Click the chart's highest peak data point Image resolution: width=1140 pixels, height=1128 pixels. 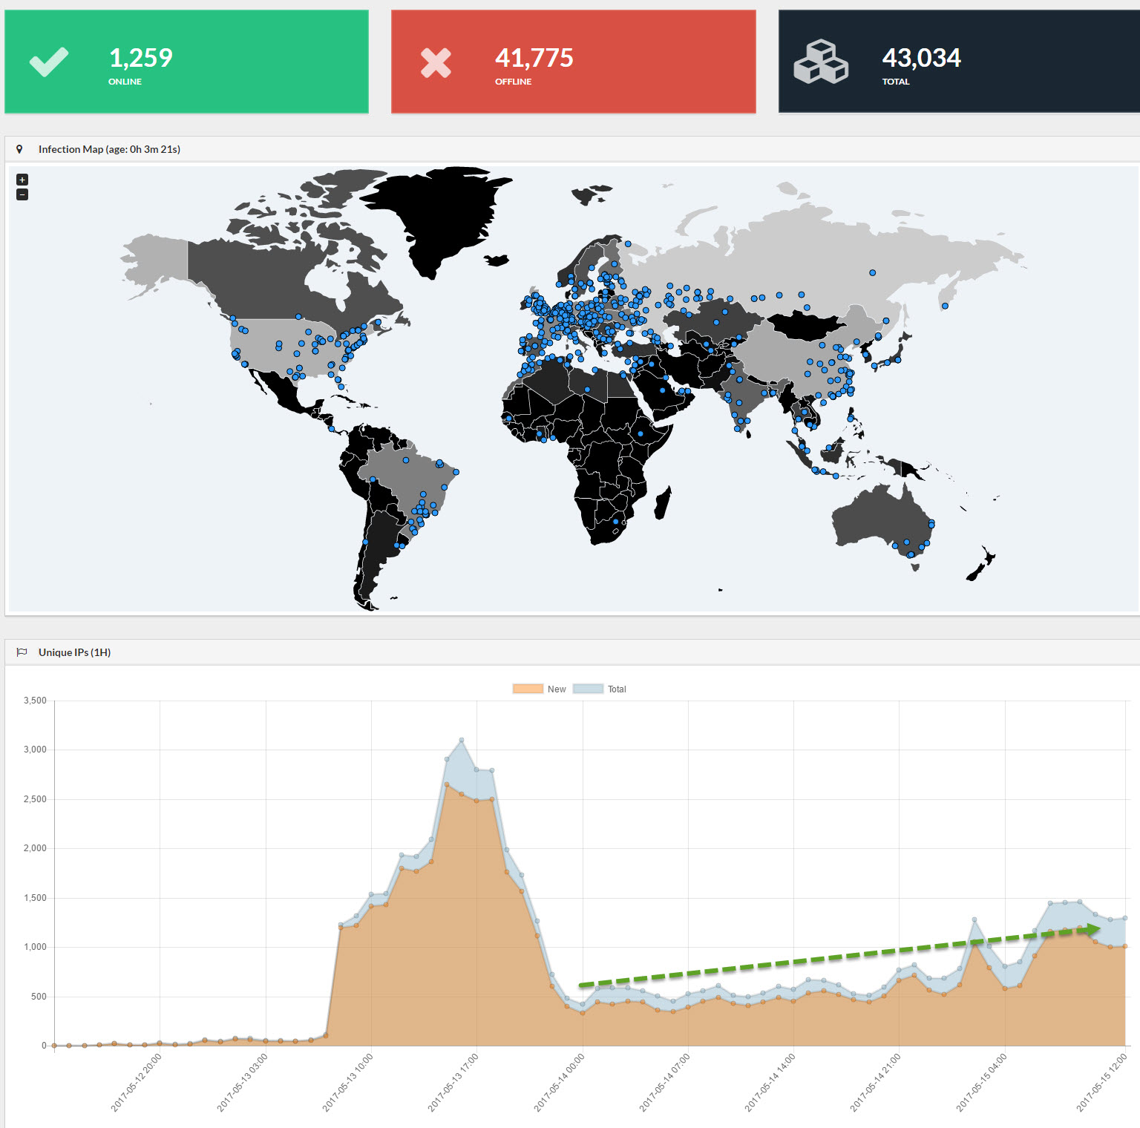pos(462,740)
